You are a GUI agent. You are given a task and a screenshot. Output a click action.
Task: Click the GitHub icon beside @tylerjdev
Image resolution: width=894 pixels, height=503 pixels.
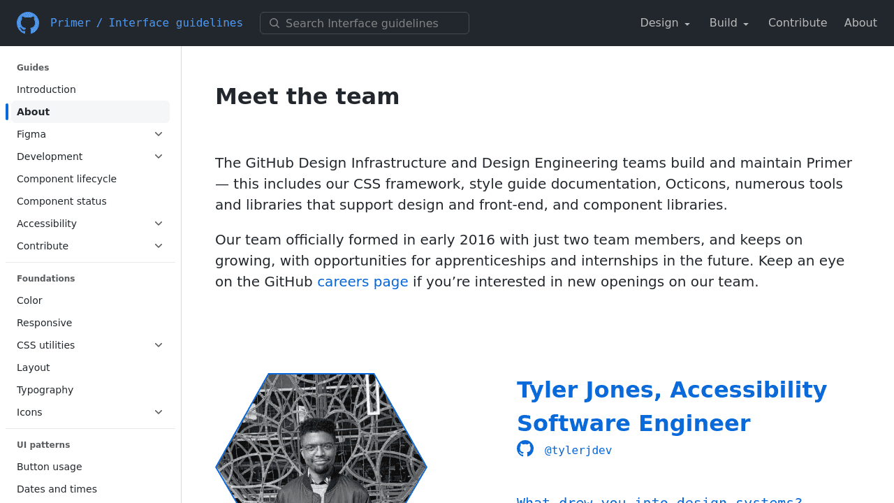pos(525,449)
